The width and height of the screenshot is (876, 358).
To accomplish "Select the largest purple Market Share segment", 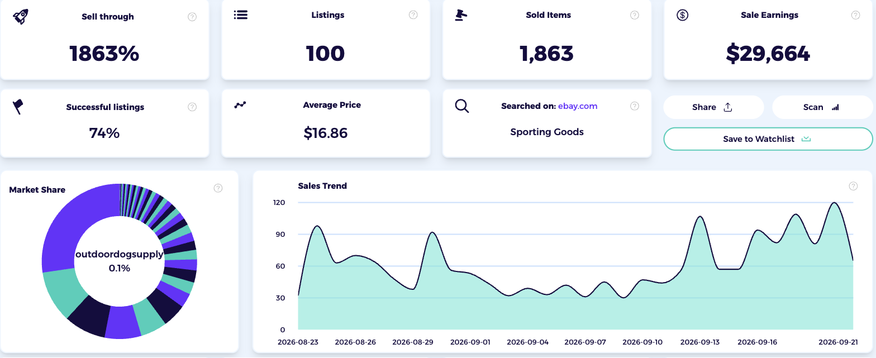I will pyautogui.click(x=73, y=223).
